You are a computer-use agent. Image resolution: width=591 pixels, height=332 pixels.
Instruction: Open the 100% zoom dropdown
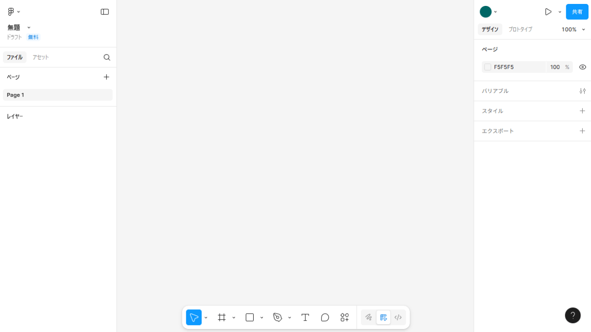point(573,30)
